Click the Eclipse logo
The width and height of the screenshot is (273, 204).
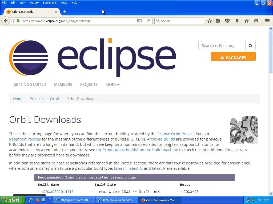[x=93, y=58]
